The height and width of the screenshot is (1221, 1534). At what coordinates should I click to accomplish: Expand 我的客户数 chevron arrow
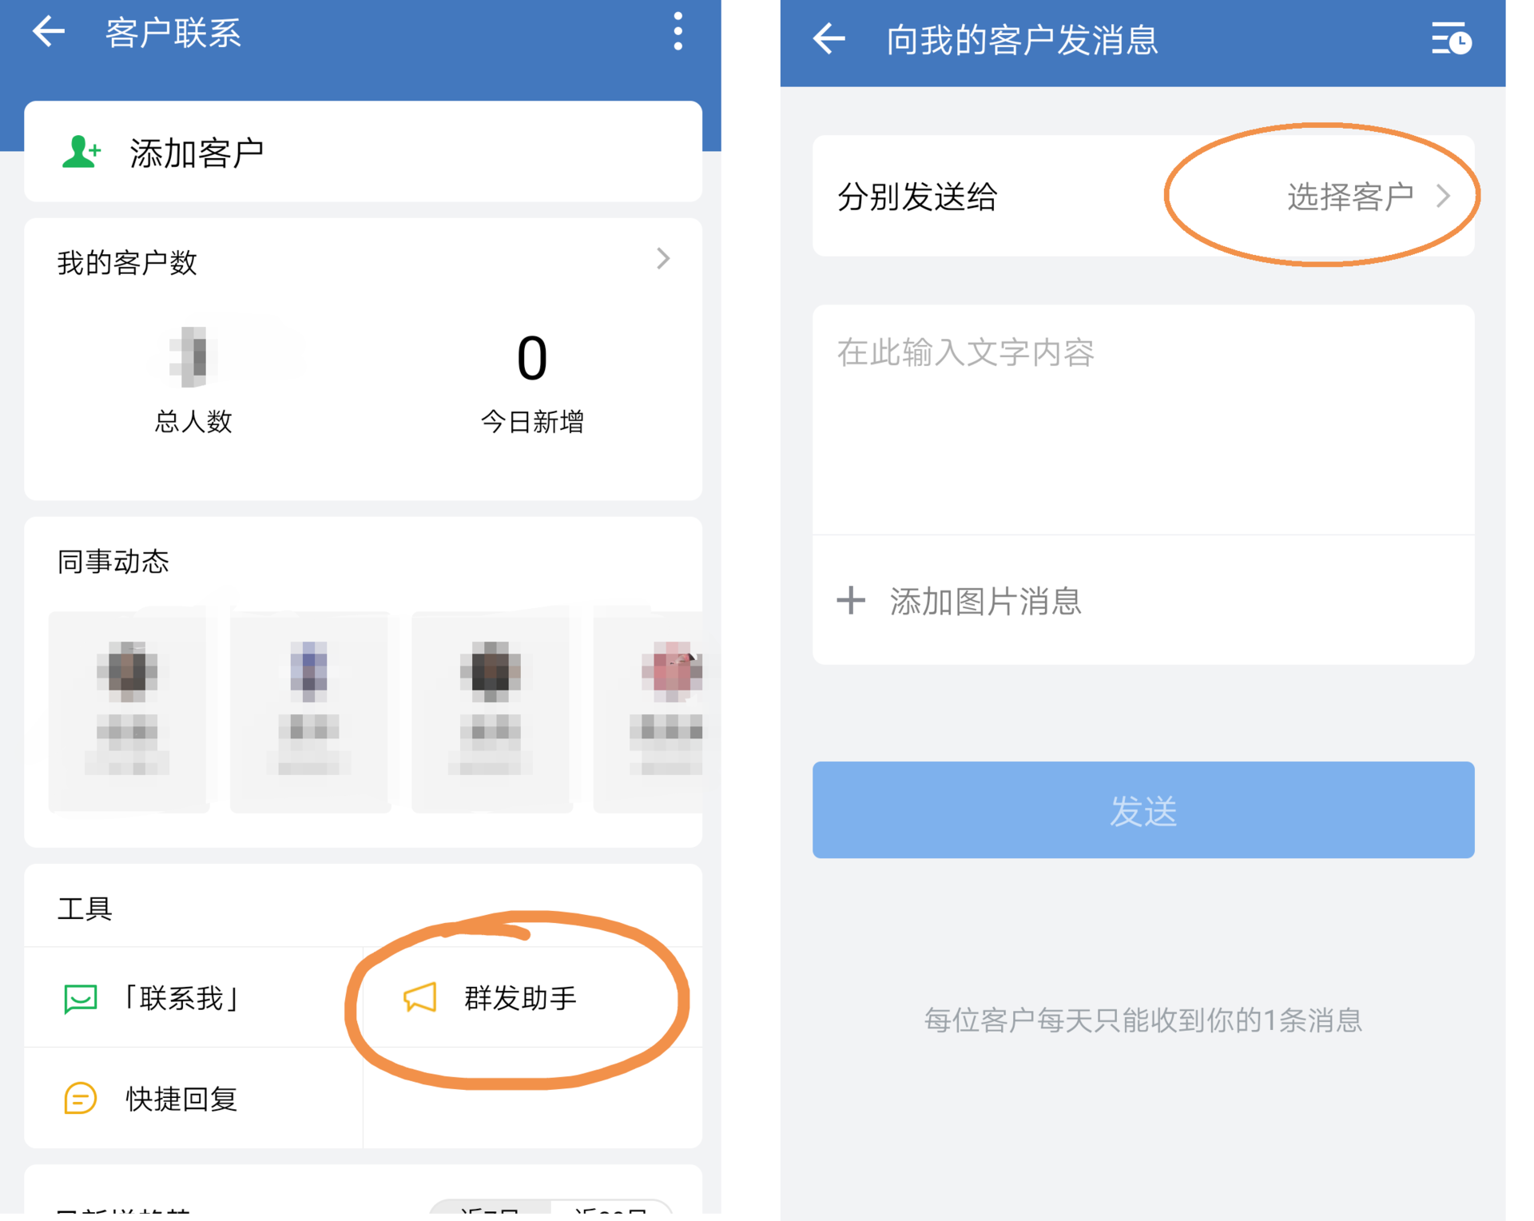click(662, 259)
